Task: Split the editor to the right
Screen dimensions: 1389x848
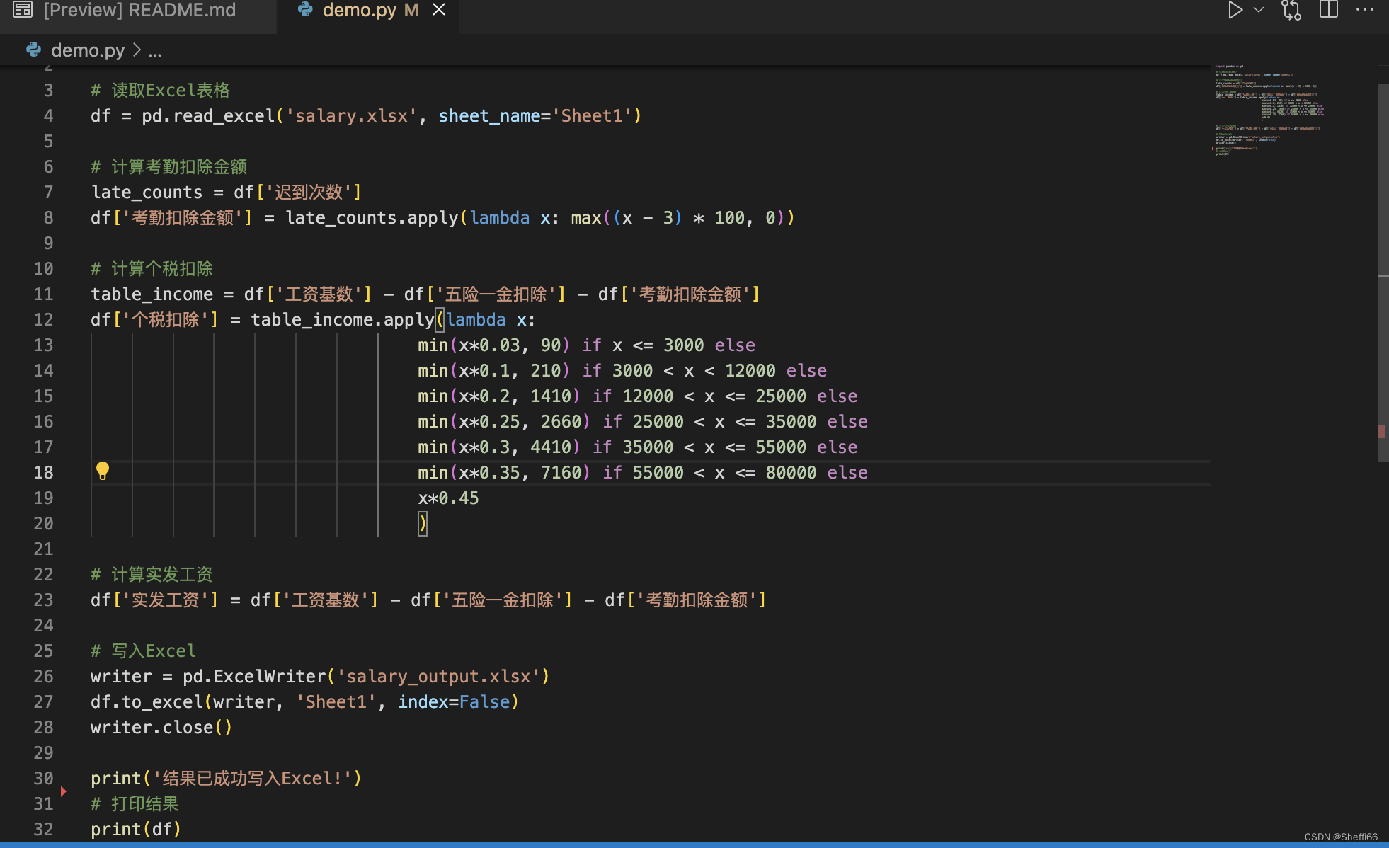Action: (x=1329, y=10)
